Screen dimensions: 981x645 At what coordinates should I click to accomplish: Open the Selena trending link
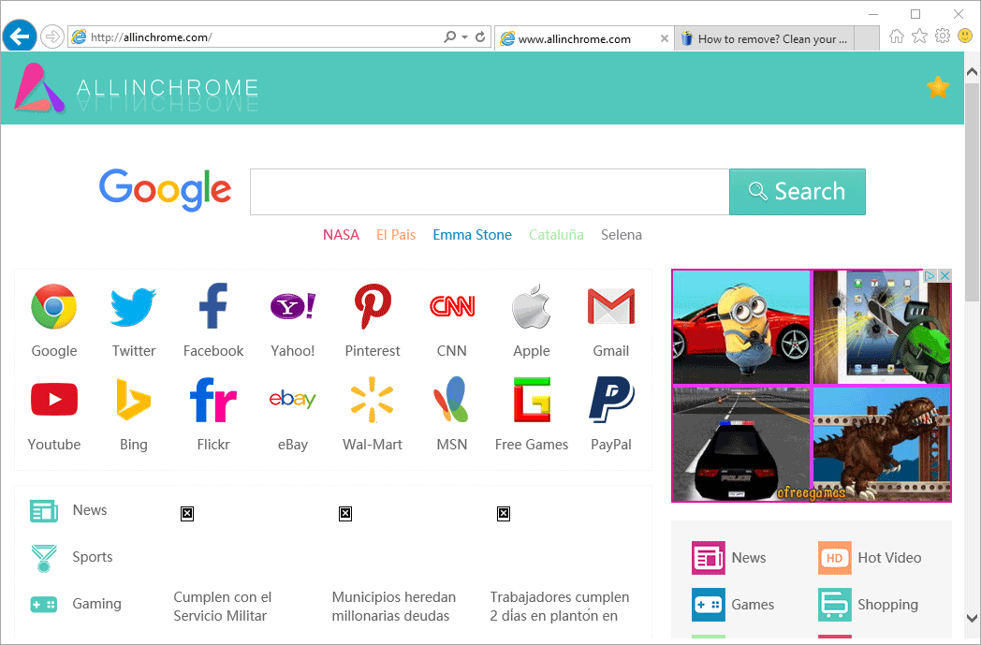[x=622, y=235]
